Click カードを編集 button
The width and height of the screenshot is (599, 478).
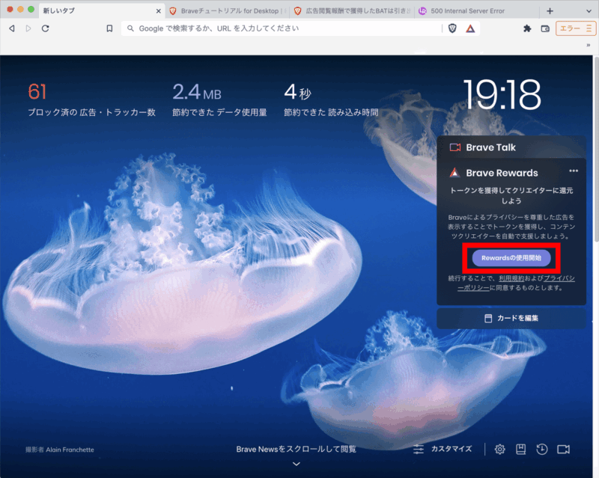tap(511, 318)
